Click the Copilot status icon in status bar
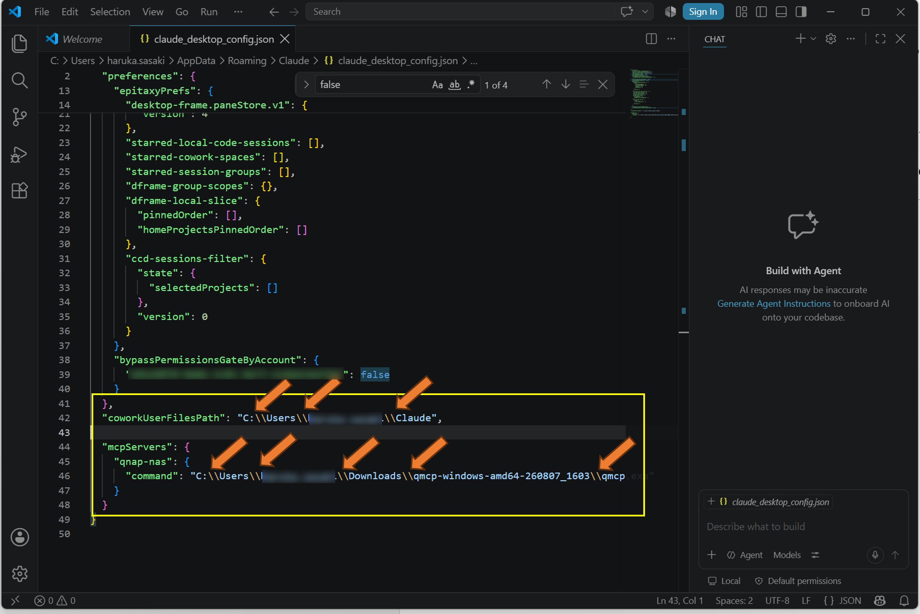The height and width of the screenshot is (614, 920). (x=879, y=600)
